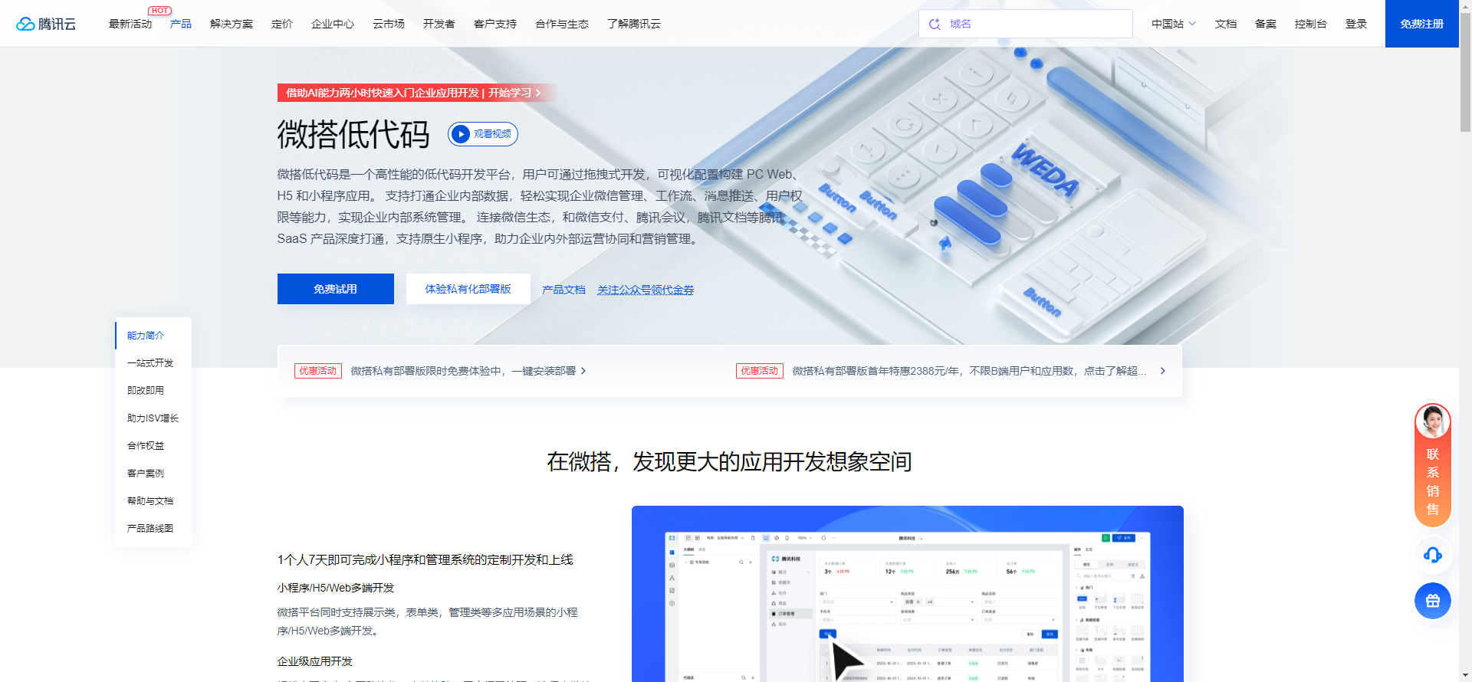Image resolution: width=1472 pixels, height=682 pixels.
Task: Go to 定价 page
Action: point(282,24)
